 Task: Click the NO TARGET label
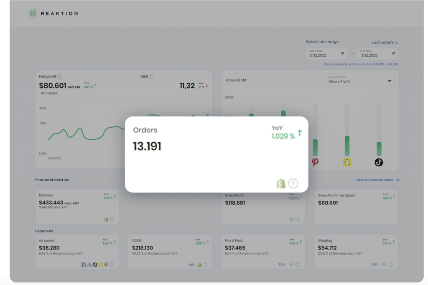pyautogui.click(x=49, y=93)
